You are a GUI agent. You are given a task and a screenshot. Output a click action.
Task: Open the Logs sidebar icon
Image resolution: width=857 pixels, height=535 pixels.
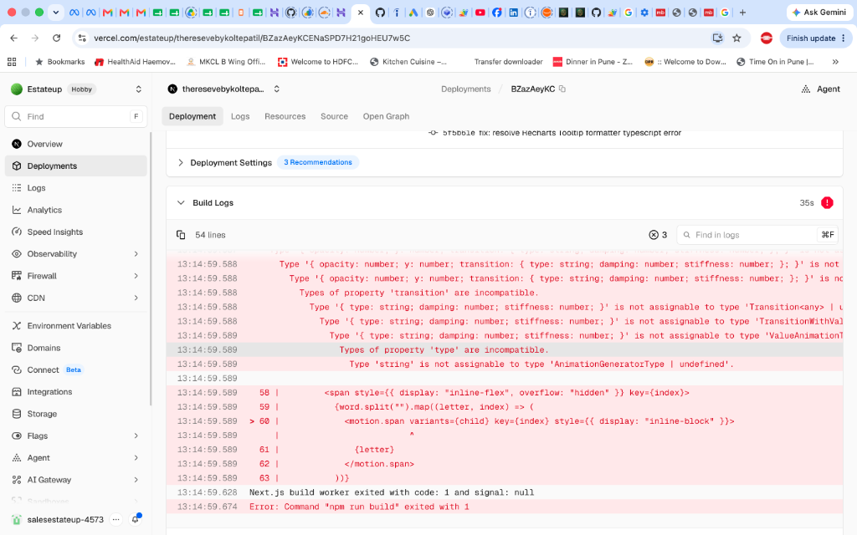tap(17, 188)
